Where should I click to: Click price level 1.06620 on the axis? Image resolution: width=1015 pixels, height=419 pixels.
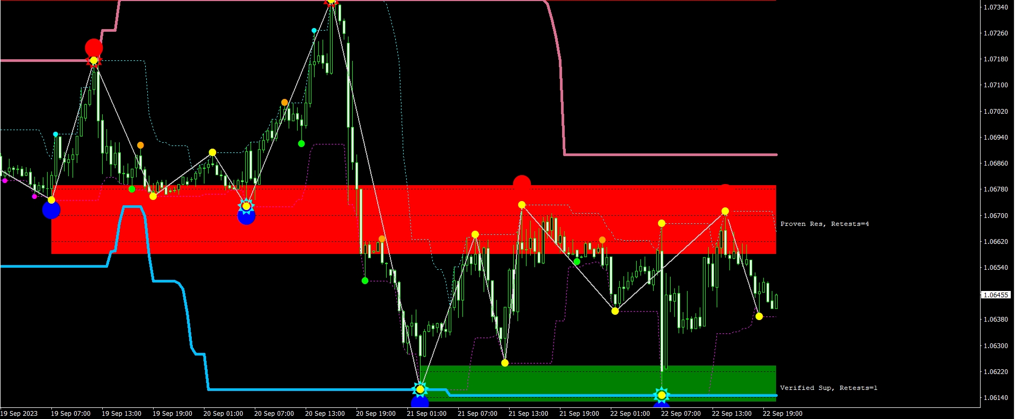pos(996,242)
